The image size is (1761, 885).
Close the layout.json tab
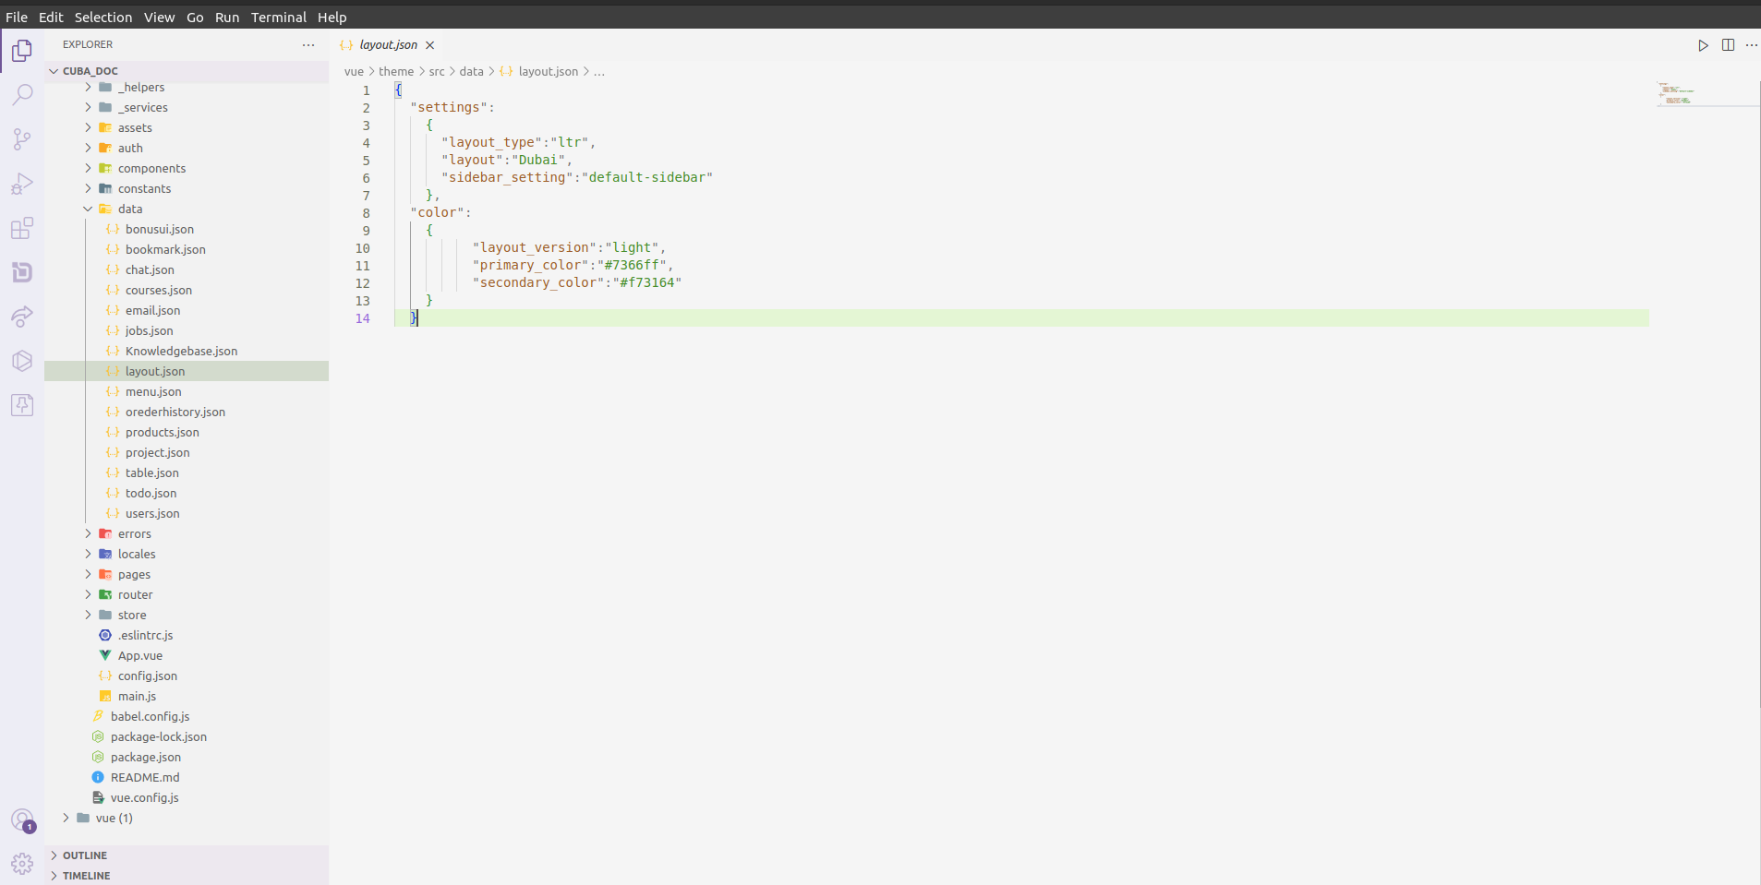430,45
